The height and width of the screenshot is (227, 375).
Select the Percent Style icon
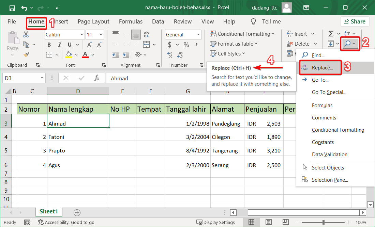(187, 45)
